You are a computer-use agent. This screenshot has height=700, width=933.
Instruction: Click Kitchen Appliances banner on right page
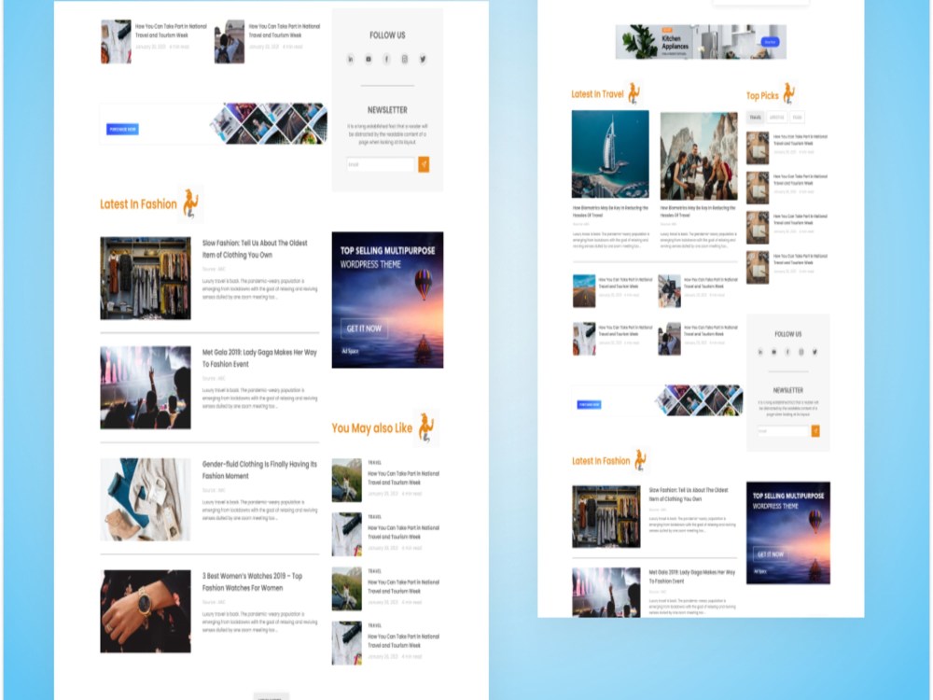[701, 42]
